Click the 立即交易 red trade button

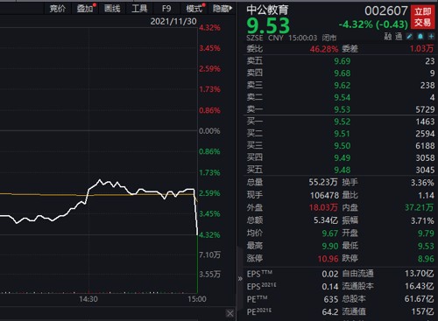point(422,17)
